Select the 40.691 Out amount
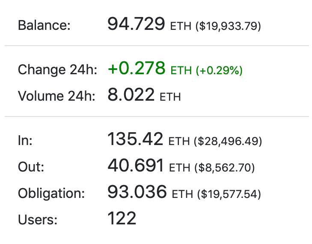 coord(136,166)
